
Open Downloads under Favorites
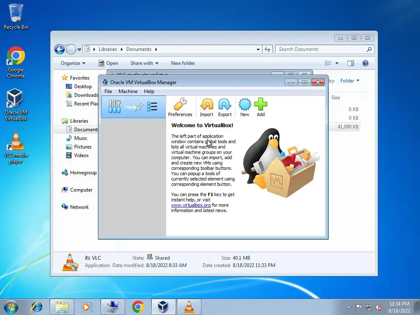pyautogui.click(x=82, y=95)
